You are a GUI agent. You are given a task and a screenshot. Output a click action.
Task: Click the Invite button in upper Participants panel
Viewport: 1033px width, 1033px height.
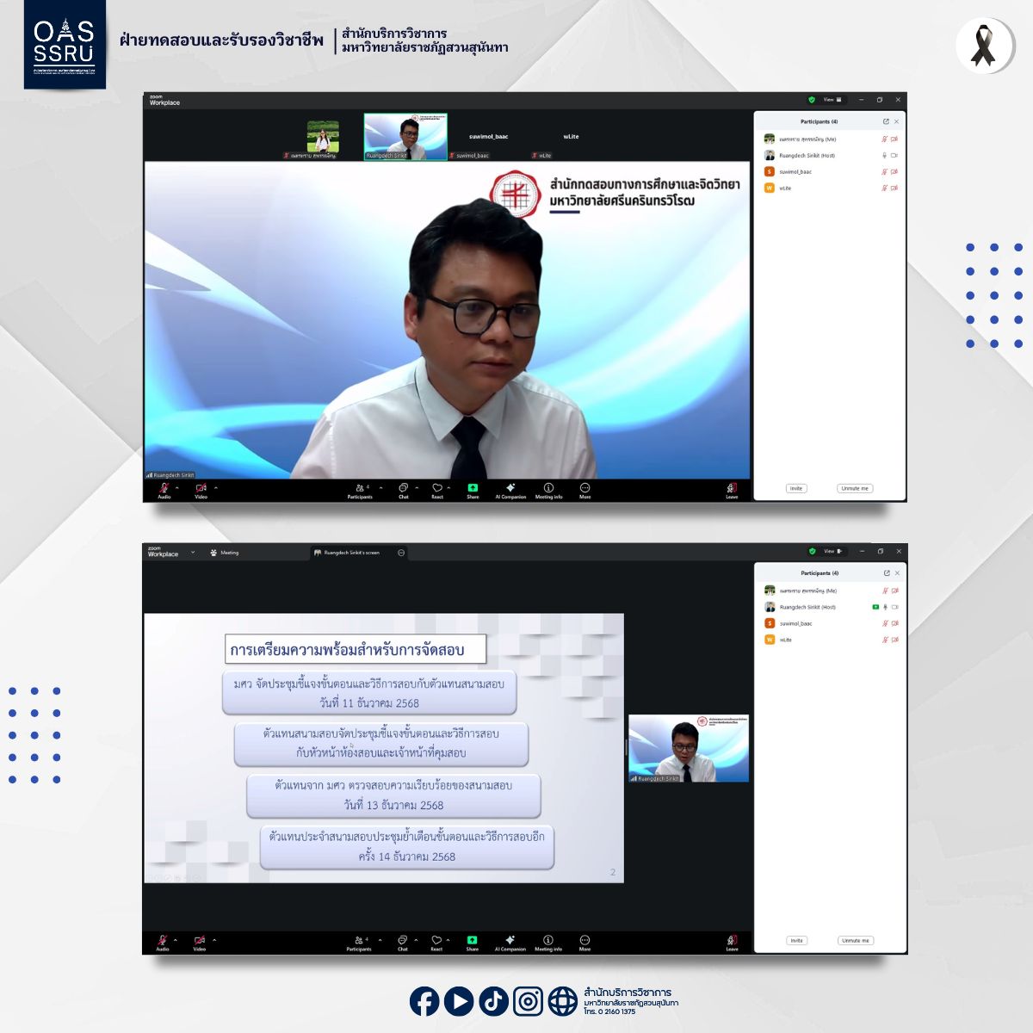click(796, 488)
